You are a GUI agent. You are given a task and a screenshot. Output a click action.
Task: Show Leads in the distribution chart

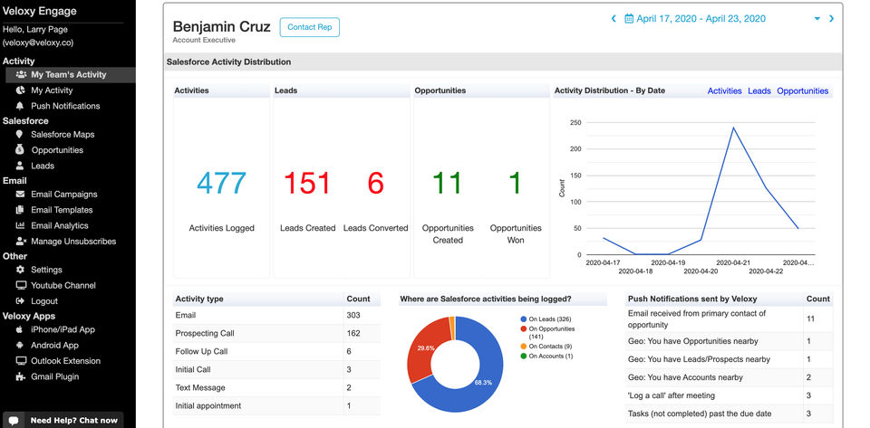click(759, 90)
